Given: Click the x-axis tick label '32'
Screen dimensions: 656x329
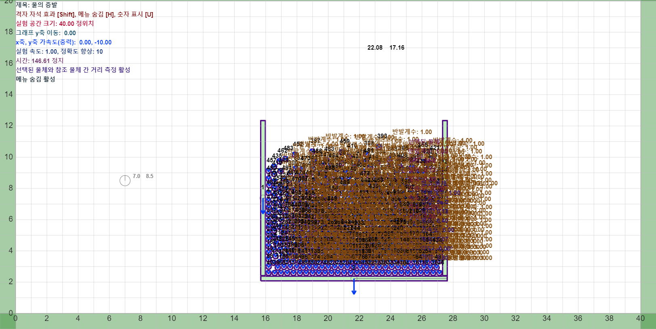Looking at the screenshot, I should (515, 318).
